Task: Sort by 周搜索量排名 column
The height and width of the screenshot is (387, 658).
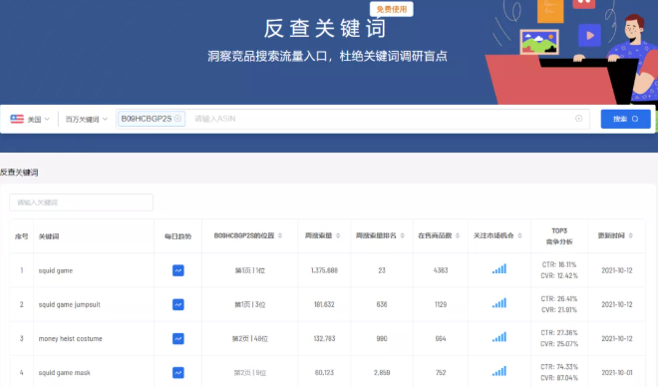Action: [403, 236]
